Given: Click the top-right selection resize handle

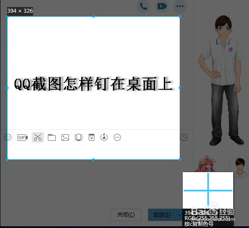Looking at the screenshot, I should (x=180, y=17).
